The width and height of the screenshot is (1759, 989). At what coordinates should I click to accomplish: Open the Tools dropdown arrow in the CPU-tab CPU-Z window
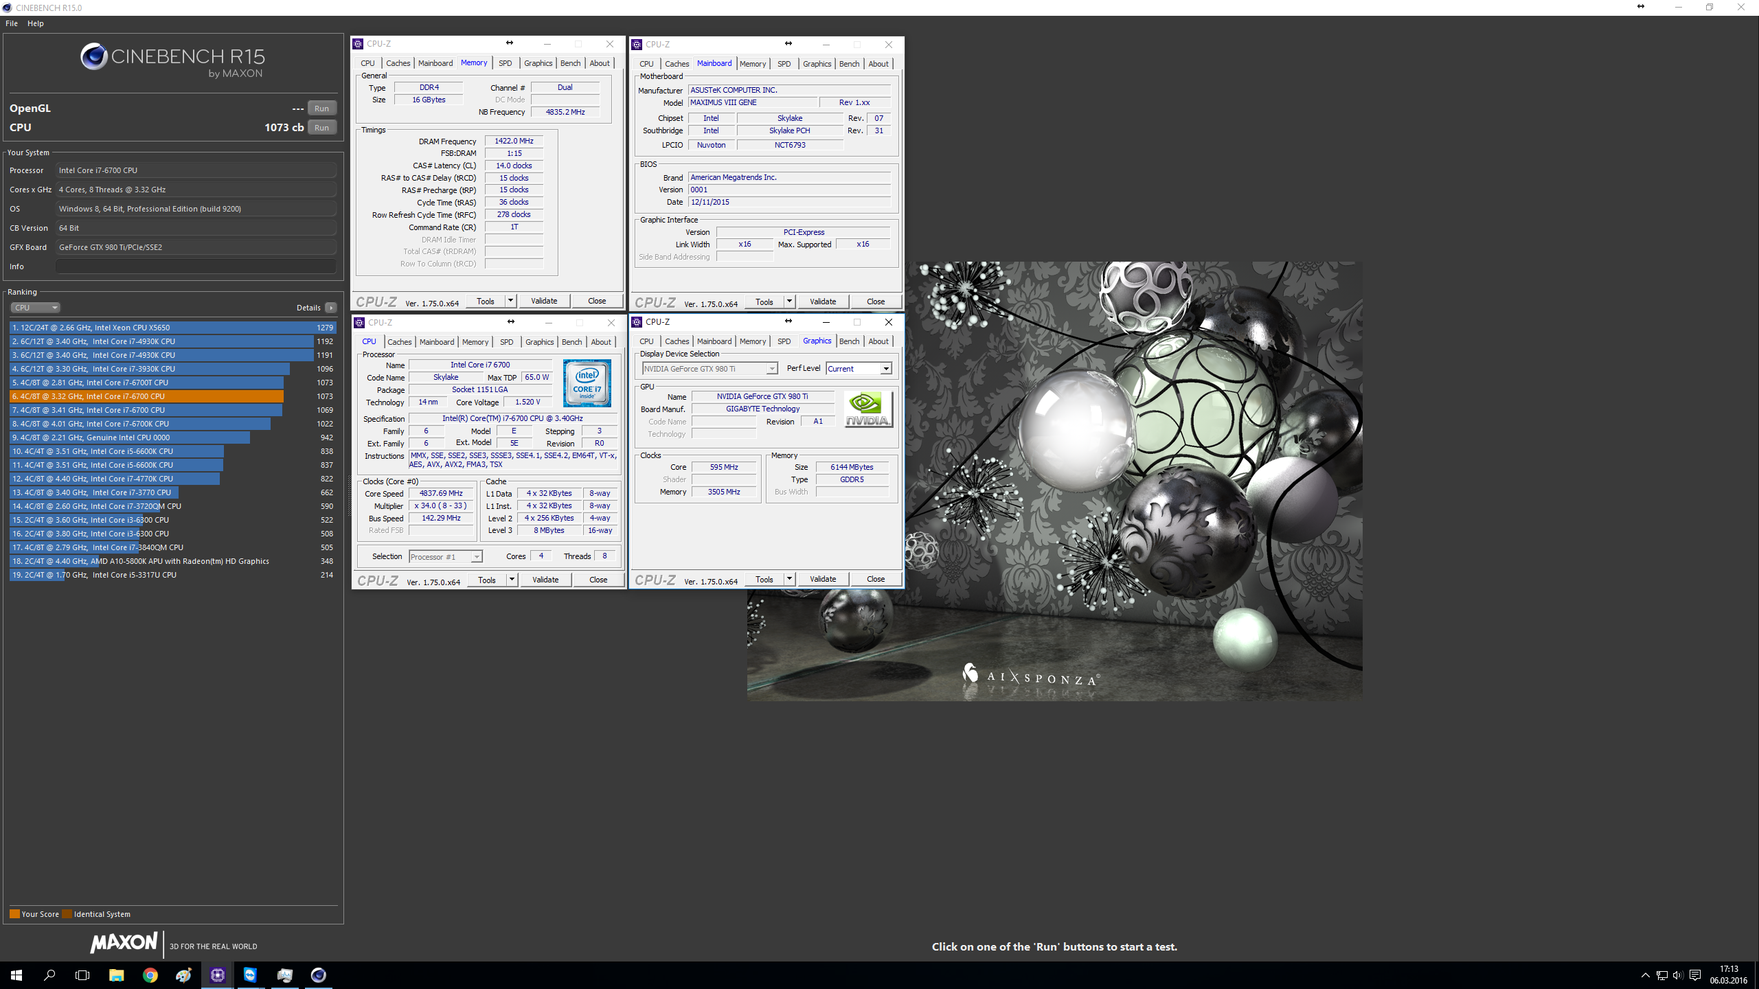(512, 580)
